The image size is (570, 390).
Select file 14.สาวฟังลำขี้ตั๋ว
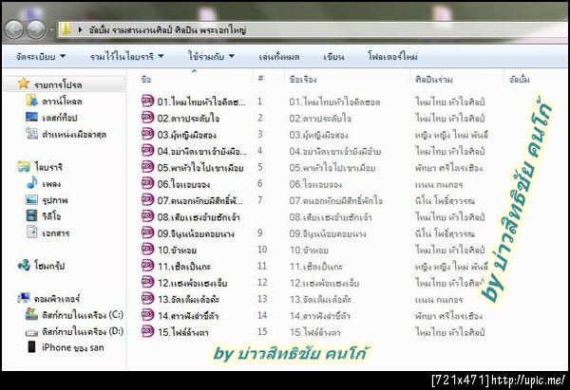pyautogui.click(x=188, y=316)
